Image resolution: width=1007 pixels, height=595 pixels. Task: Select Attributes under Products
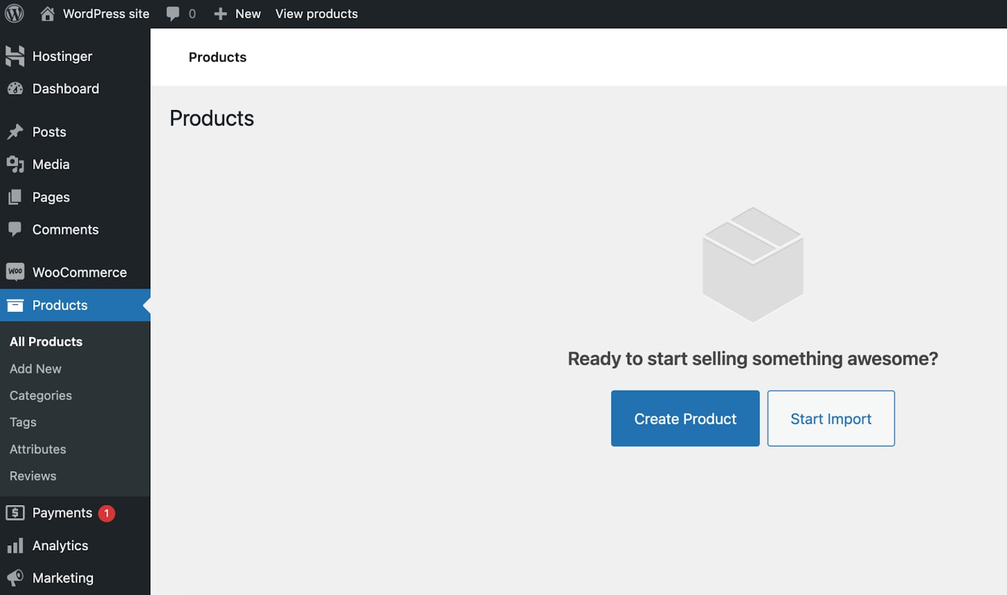click(37, 449)
